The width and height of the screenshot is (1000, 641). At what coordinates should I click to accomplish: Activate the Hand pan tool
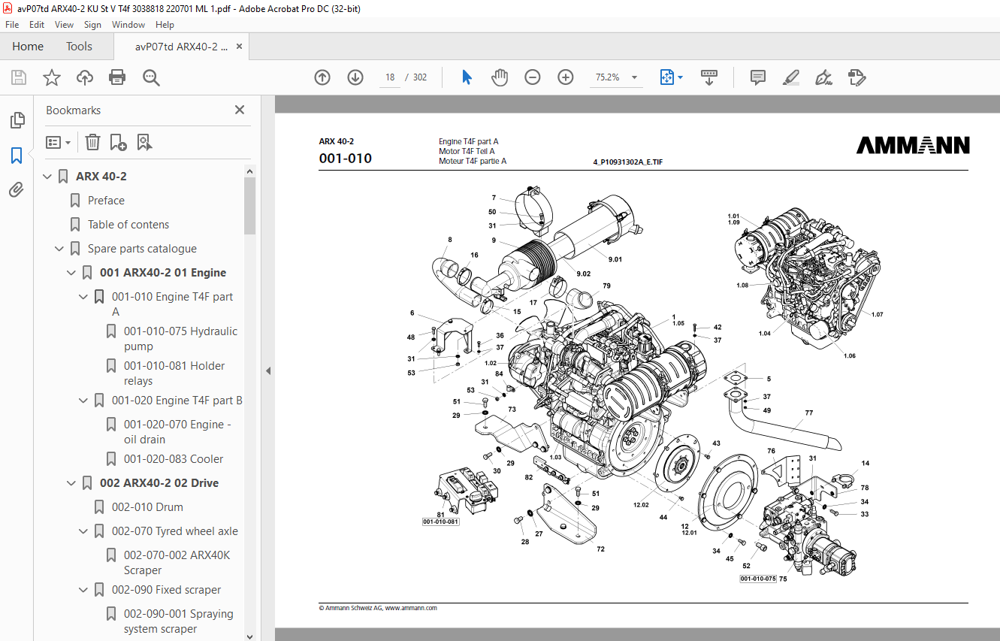tap(500, 77)
